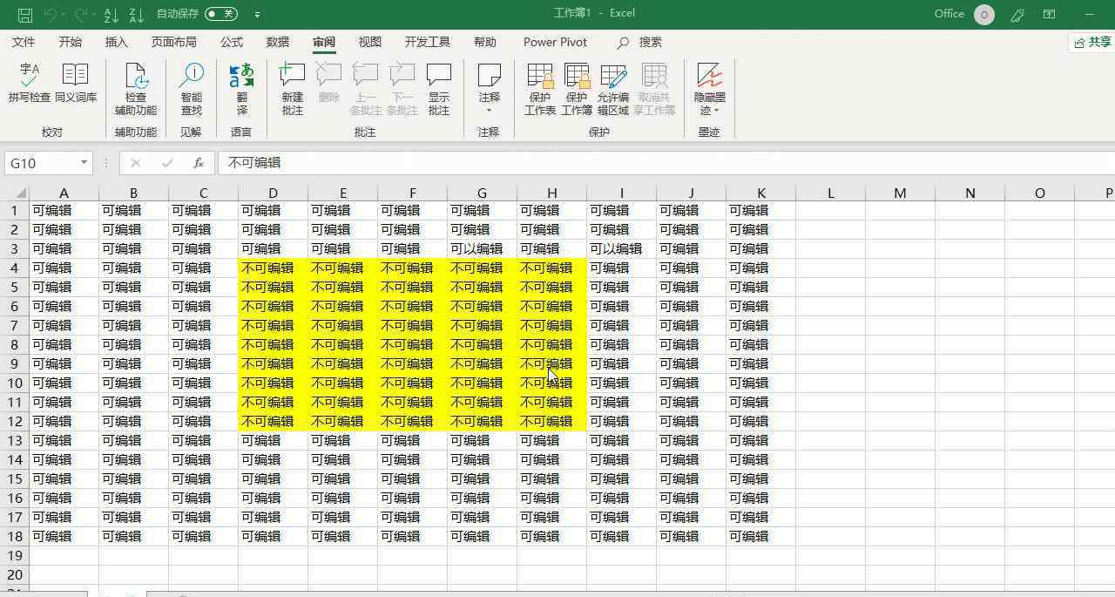The height and width of the screenshot is (597, 1115).
Task: Add a 新建批注 comment
Action: pyautogui.click(x=292, y=90)
